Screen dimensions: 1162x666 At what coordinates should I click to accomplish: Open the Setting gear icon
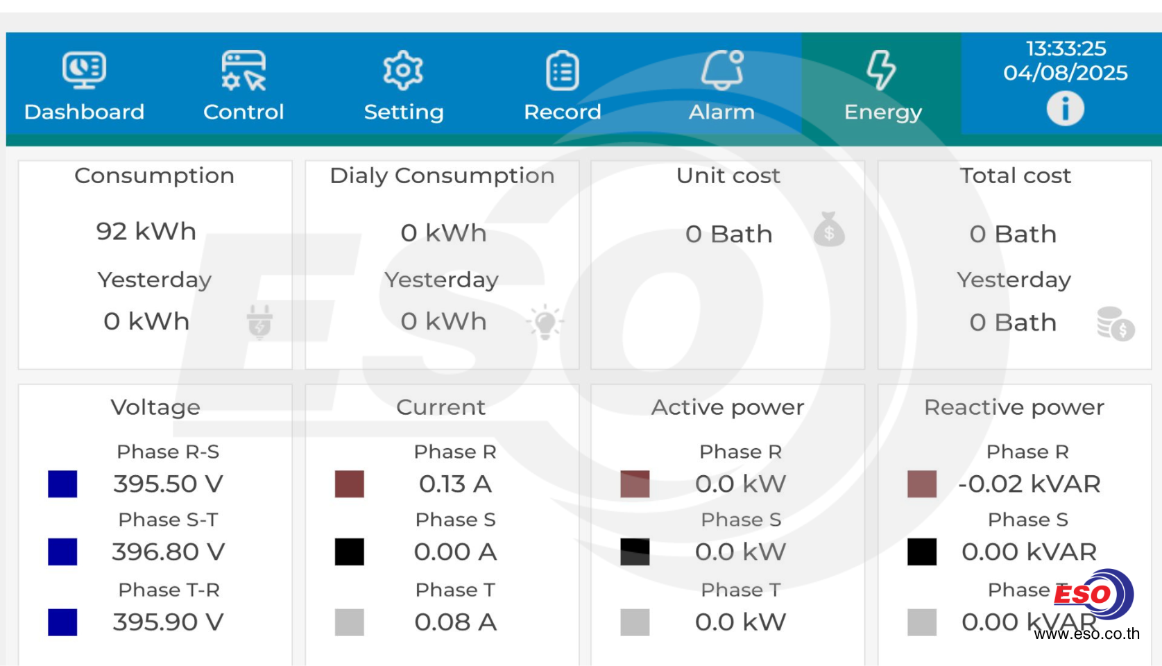pyautogui.click(x=403, y=70)
